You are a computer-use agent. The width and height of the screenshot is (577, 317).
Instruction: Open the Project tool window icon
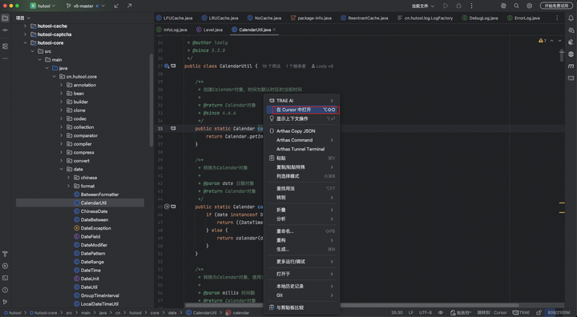pyautogui.click(x=5, y=18)
